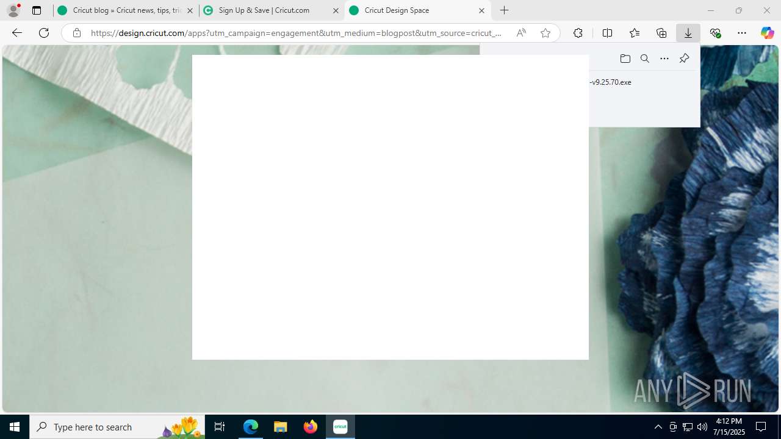Viewport: 781px width, 439px height.
Task: Open the volume speaker icon
Action: click(x=702, y=427)
